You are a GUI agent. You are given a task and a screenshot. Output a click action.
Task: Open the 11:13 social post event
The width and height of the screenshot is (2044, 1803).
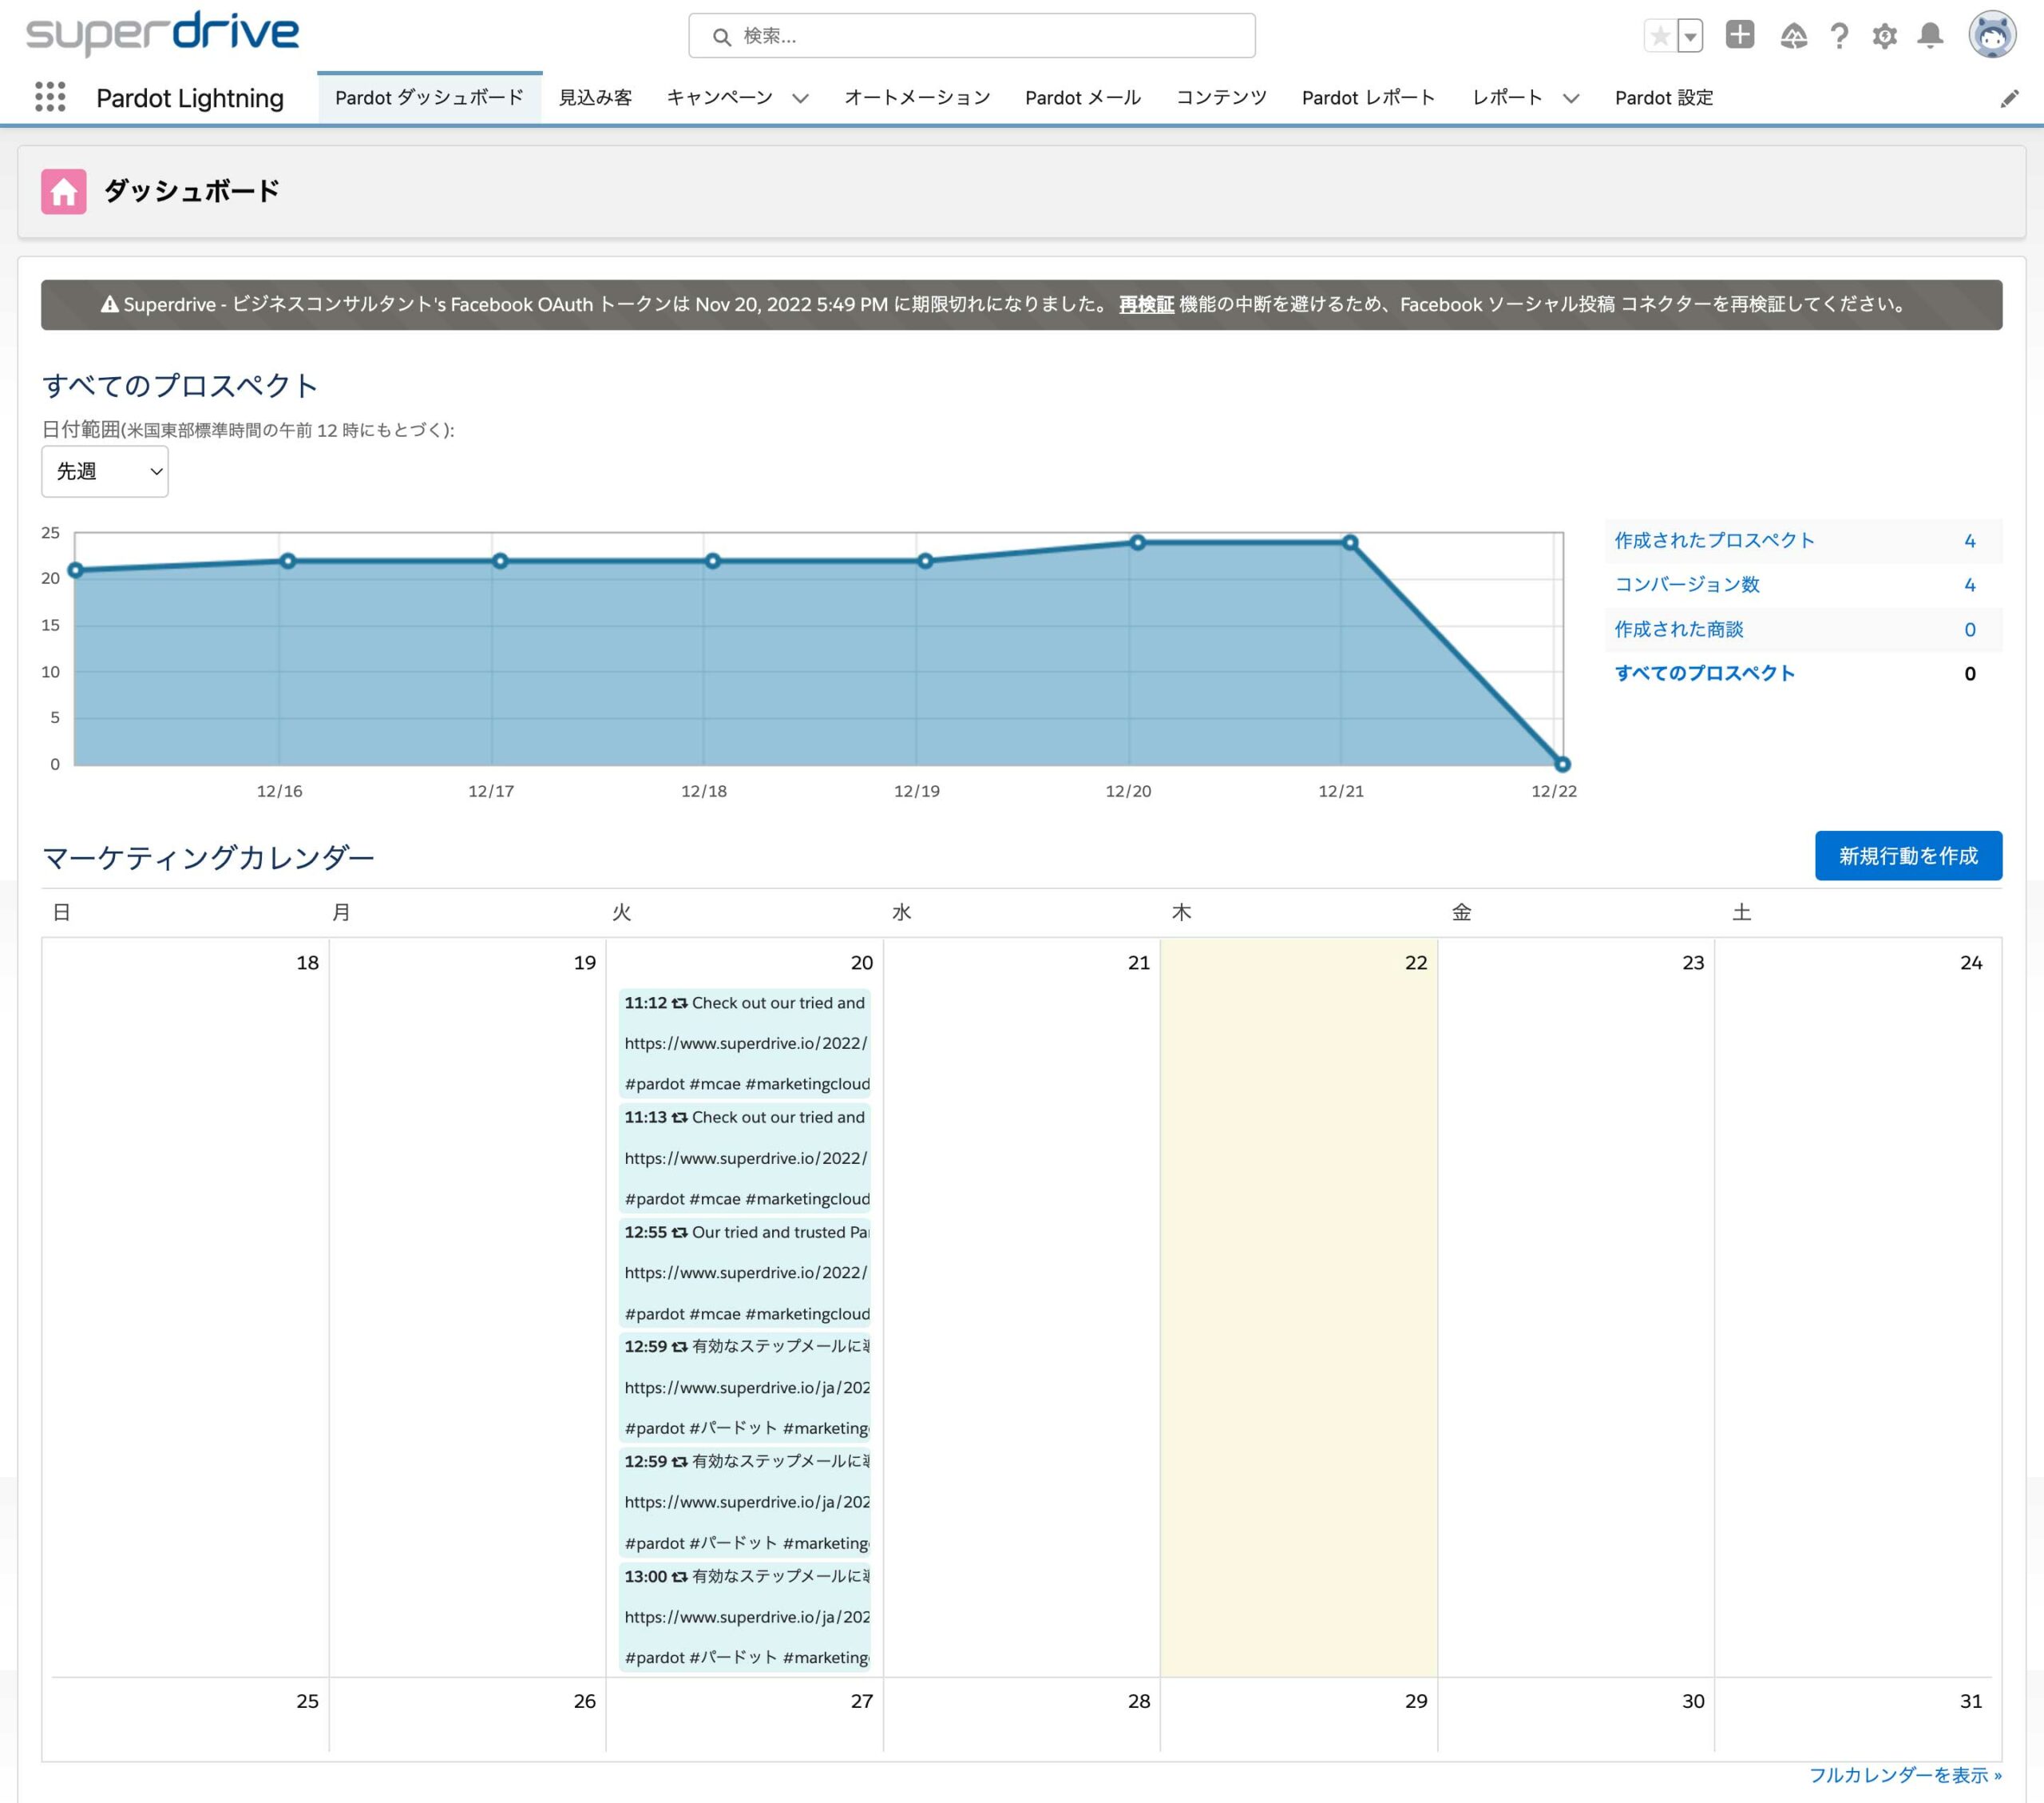coord(745,1158)
